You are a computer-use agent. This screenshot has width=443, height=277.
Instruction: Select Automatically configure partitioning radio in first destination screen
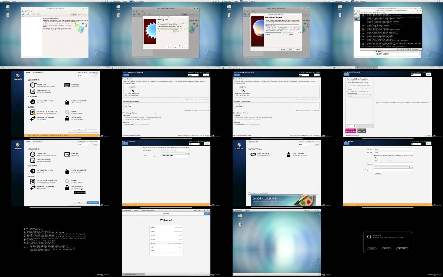124,117
